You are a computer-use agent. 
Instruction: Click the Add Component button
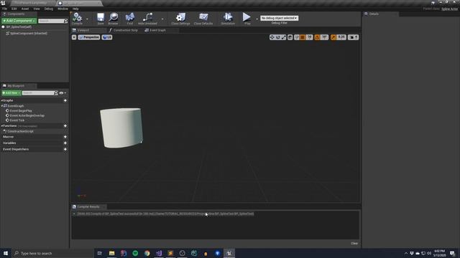coord(19,21)
